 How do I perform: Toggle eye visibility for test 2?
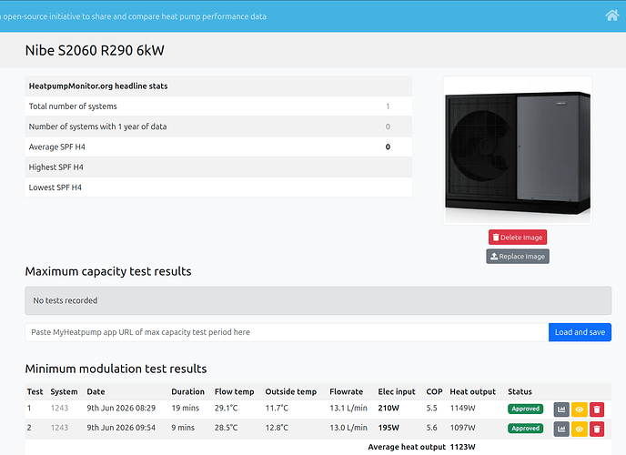pos(580,429)
